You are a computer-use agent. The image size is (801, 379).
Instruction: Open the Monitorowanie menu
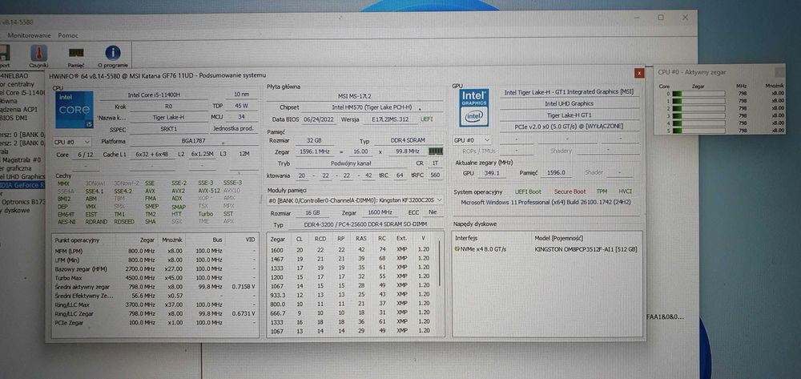[29, 35]
